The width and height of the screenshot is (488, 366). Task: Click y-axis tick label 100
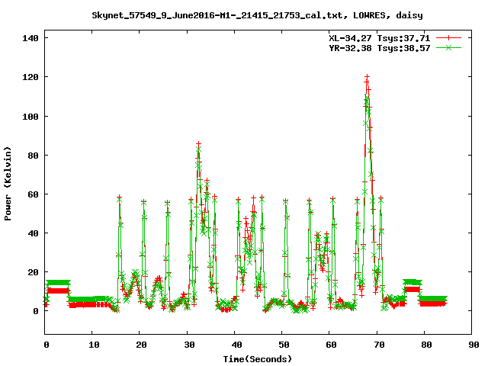30,117
